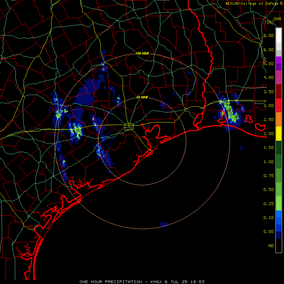Image resolution: width=284 pixels, height=284 pixels.
Task: Click the One Hour Precipitation KHGX caption
Action: tap(142, 282)
